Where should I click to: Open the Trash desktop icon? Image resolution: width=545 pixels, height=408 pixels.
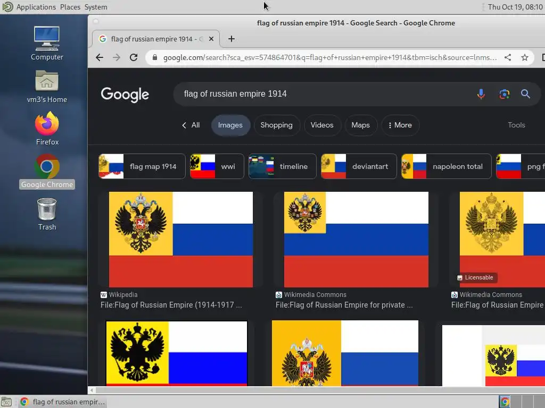(x=47, y=215)
